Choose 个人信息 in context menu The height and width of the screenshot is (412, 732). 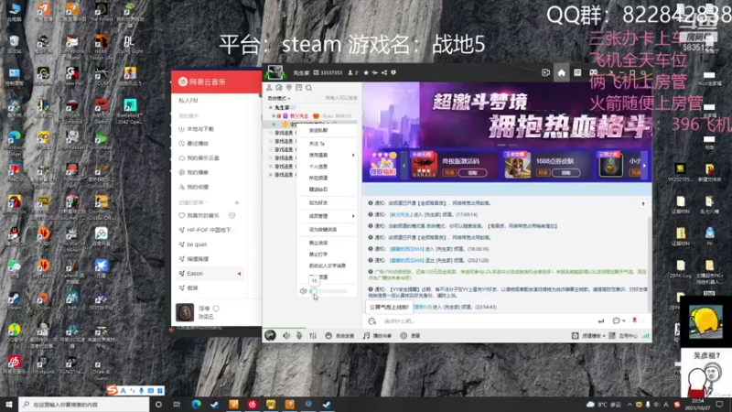318,167
